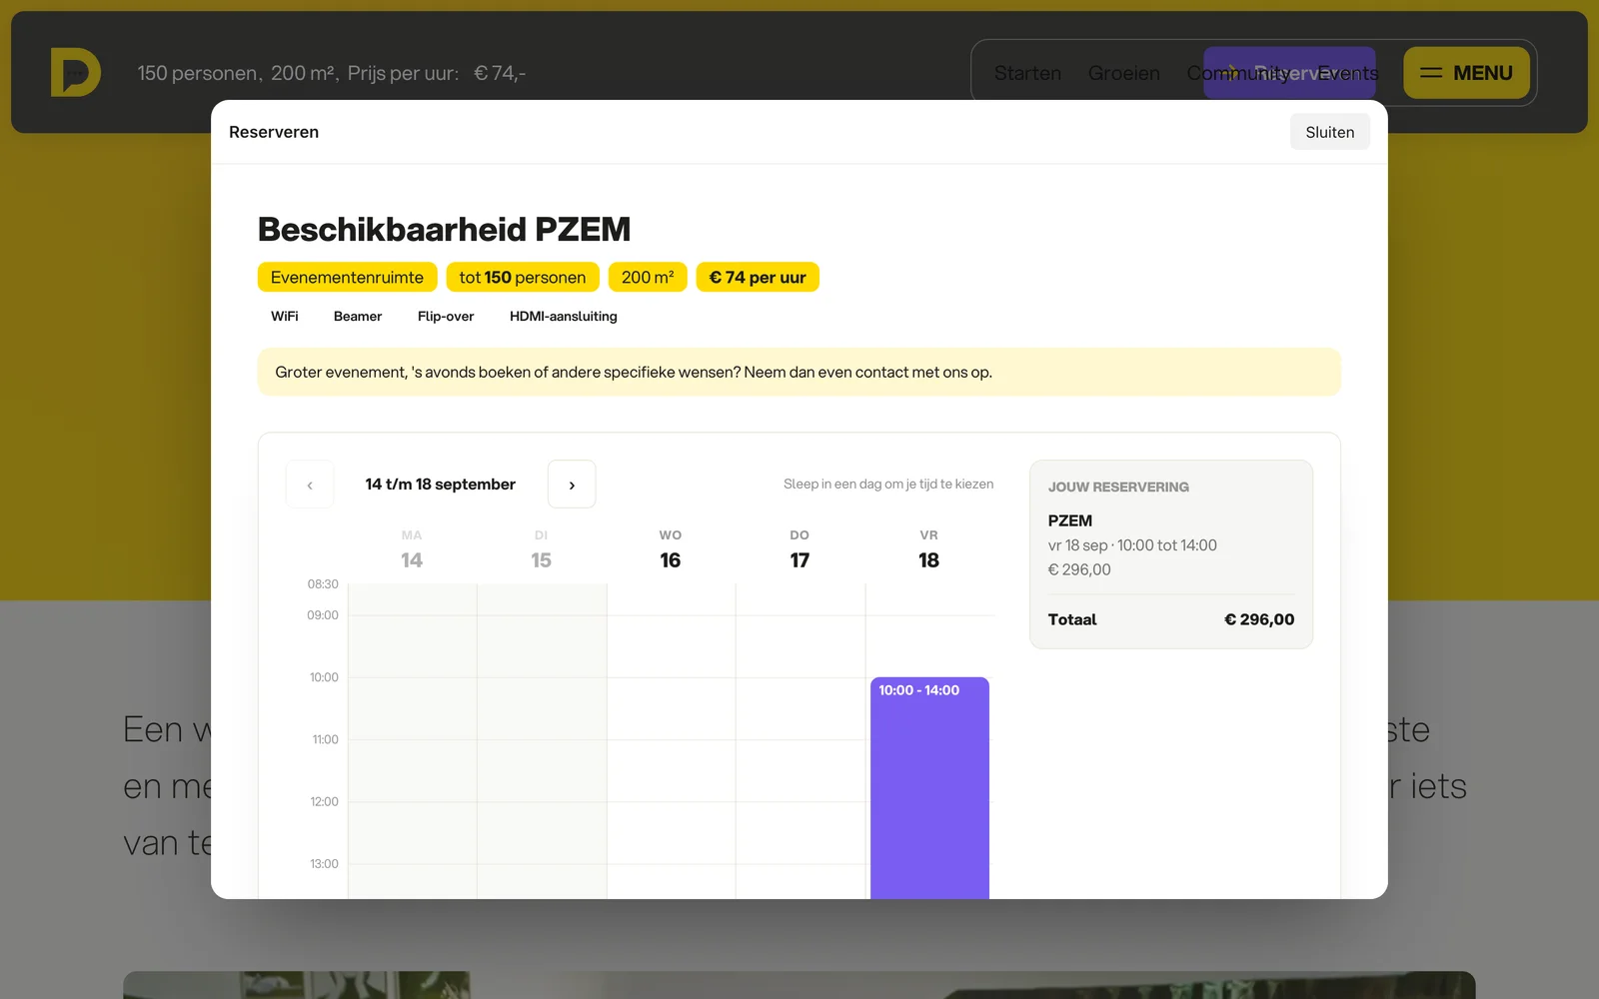The width and height of the screenshot is (1599, 999).
Task: Select Thursday 17 column header
Action: [x=799, y=550]
